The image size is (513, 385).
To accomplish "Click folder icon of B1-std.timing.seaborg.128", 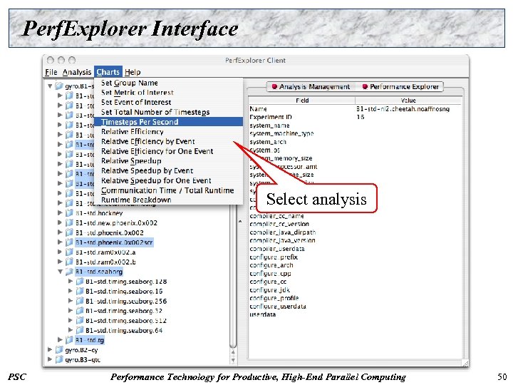I will point(80,281).
